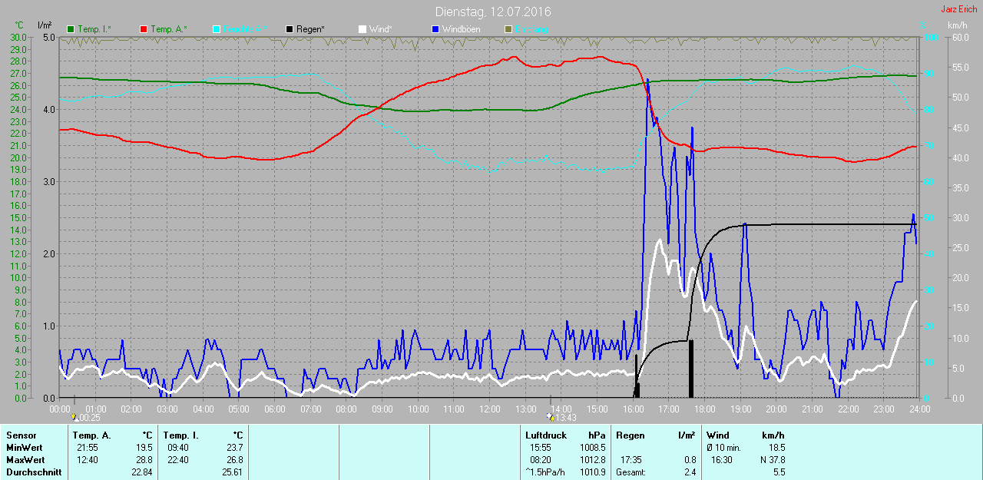This screenshot has height=480, width=983.
Task: Click the 'Durchschnitt' row label
Action: click(33, 472)
